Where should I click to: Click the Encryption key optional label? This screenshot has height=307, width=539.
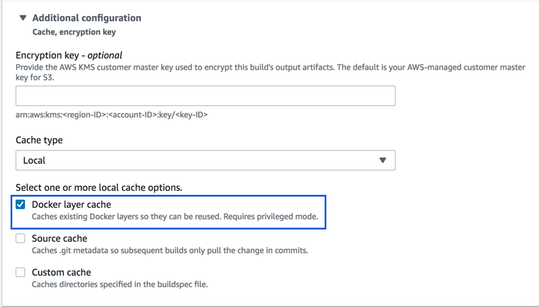(69, 55)
